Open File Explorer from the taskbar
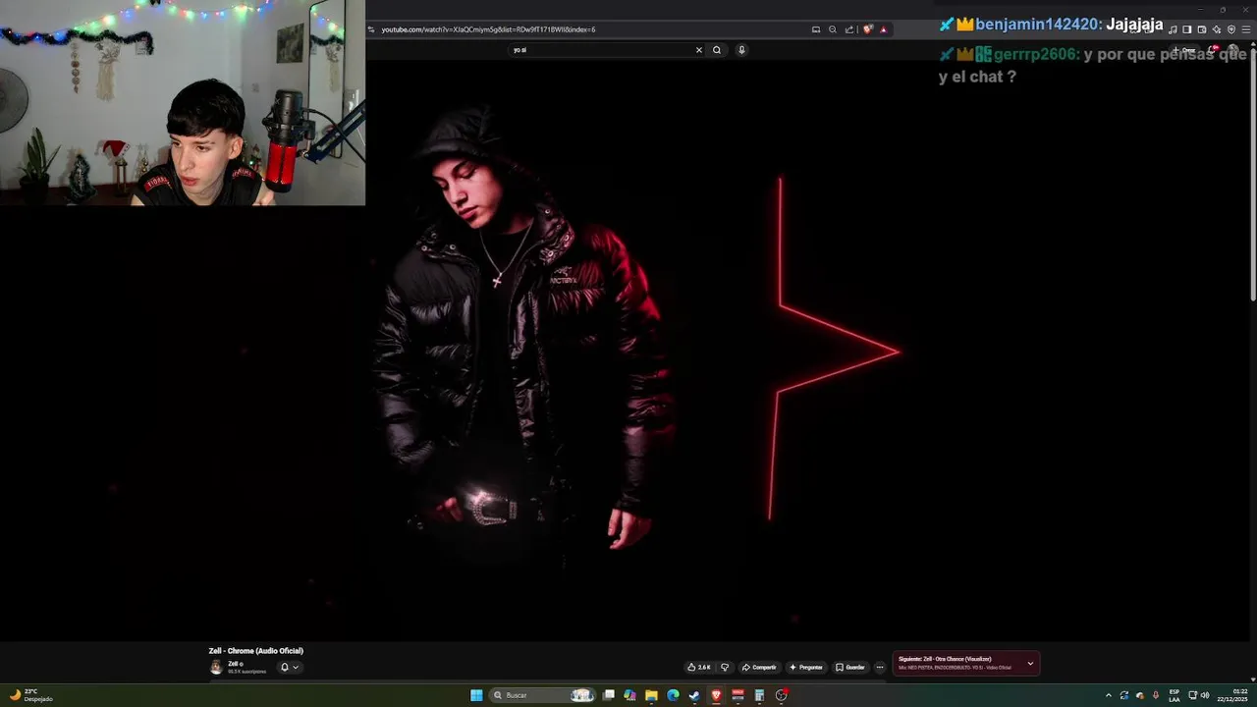 651,695
